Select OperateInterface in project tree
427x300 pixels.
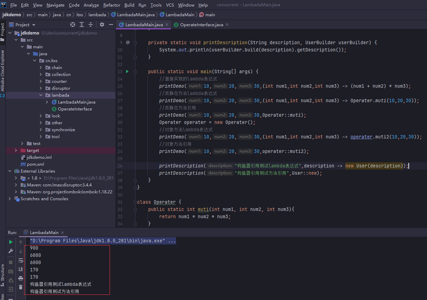tap(75, 109)
